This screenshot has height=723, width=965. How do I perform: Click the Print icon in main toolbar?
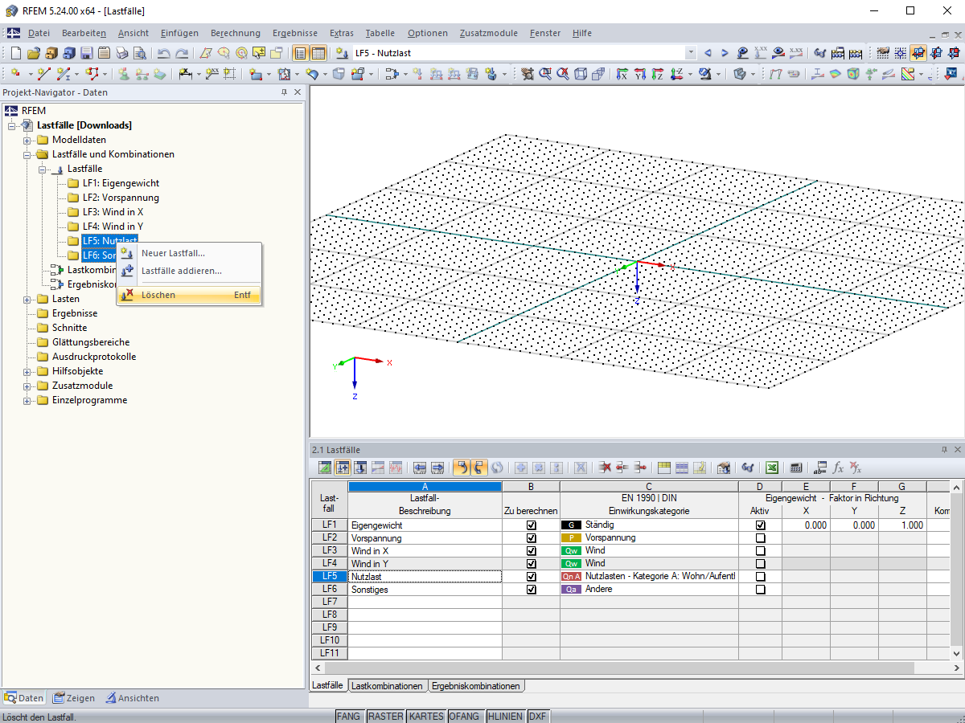point(122,54)
